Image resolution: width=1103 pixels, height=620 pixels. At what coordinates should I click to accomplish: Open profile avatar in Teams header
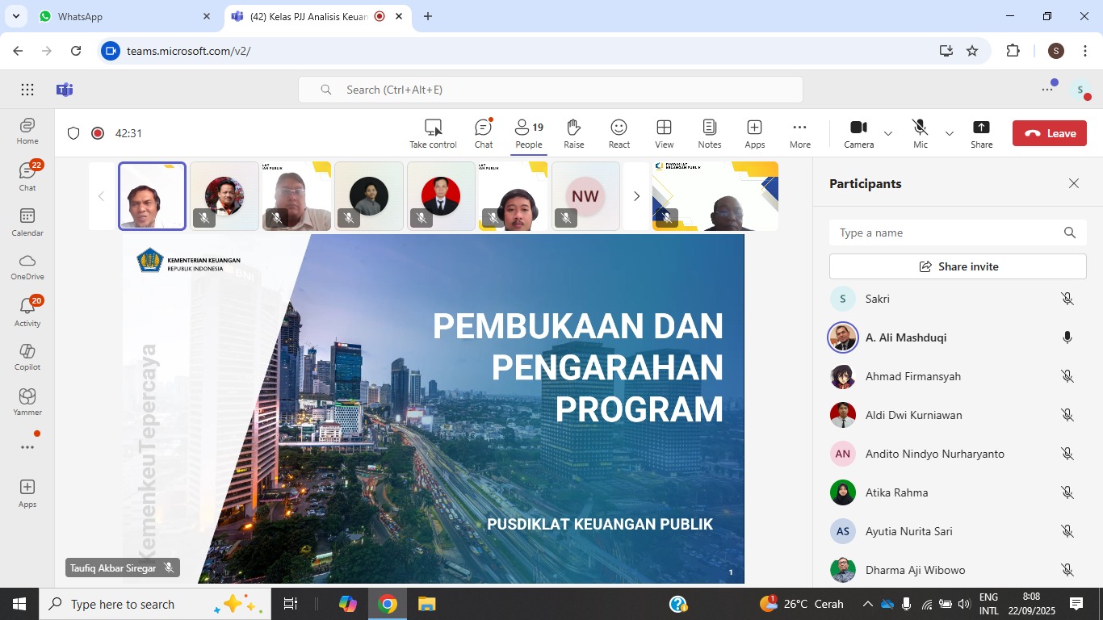coord(1080,90)
